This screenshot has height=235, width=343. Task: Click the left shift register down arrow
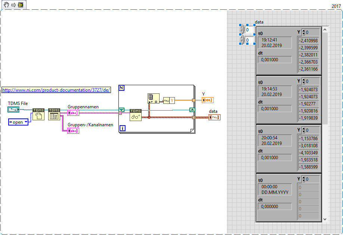pos(121,110)
